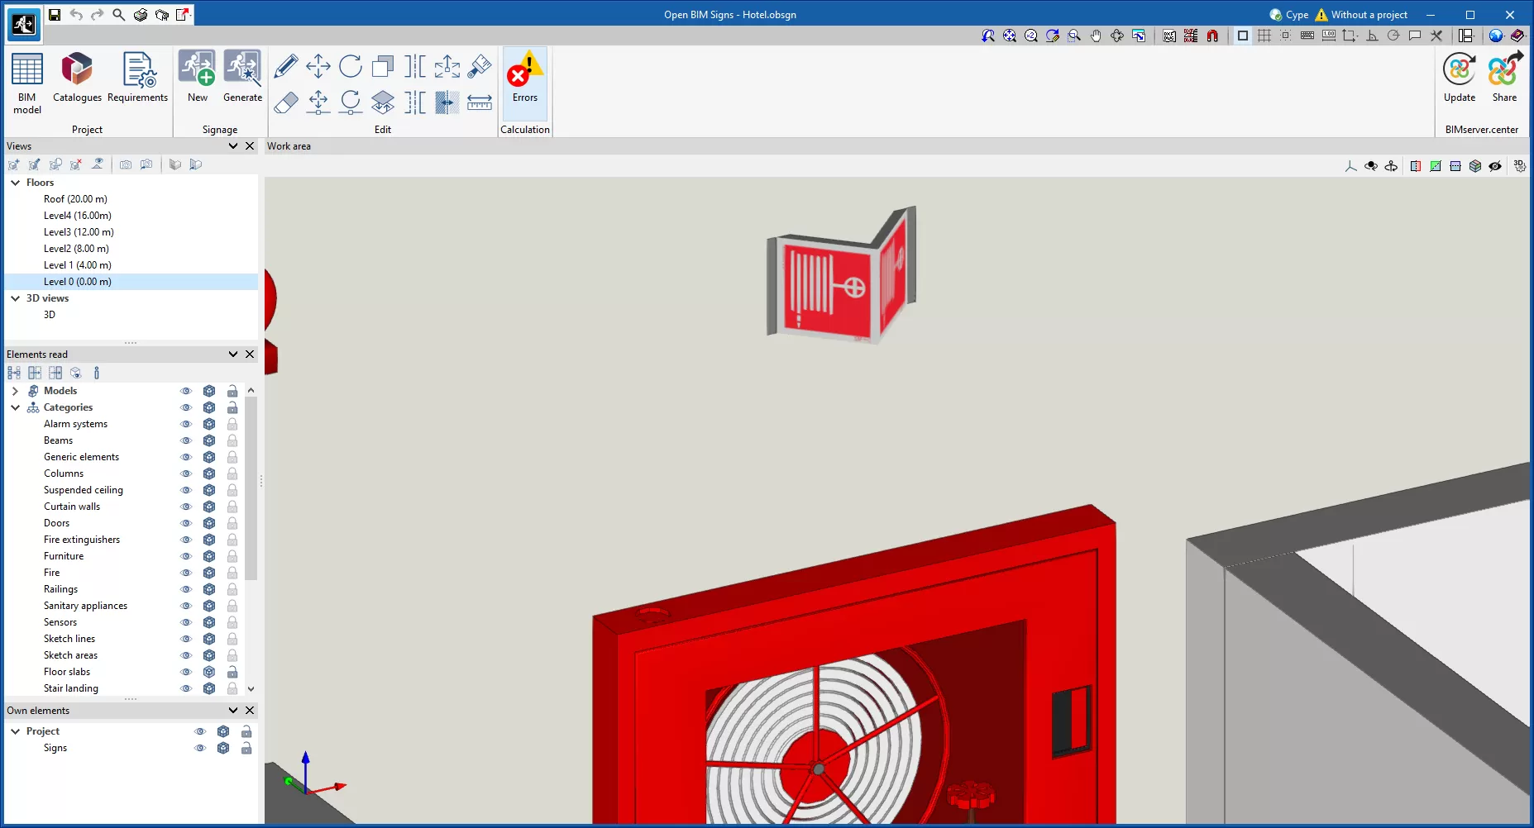The height and width of the screenshot is (828, 1534).
Task: Collapse the 3D views tree node
Action: click(x=15, y=298)
